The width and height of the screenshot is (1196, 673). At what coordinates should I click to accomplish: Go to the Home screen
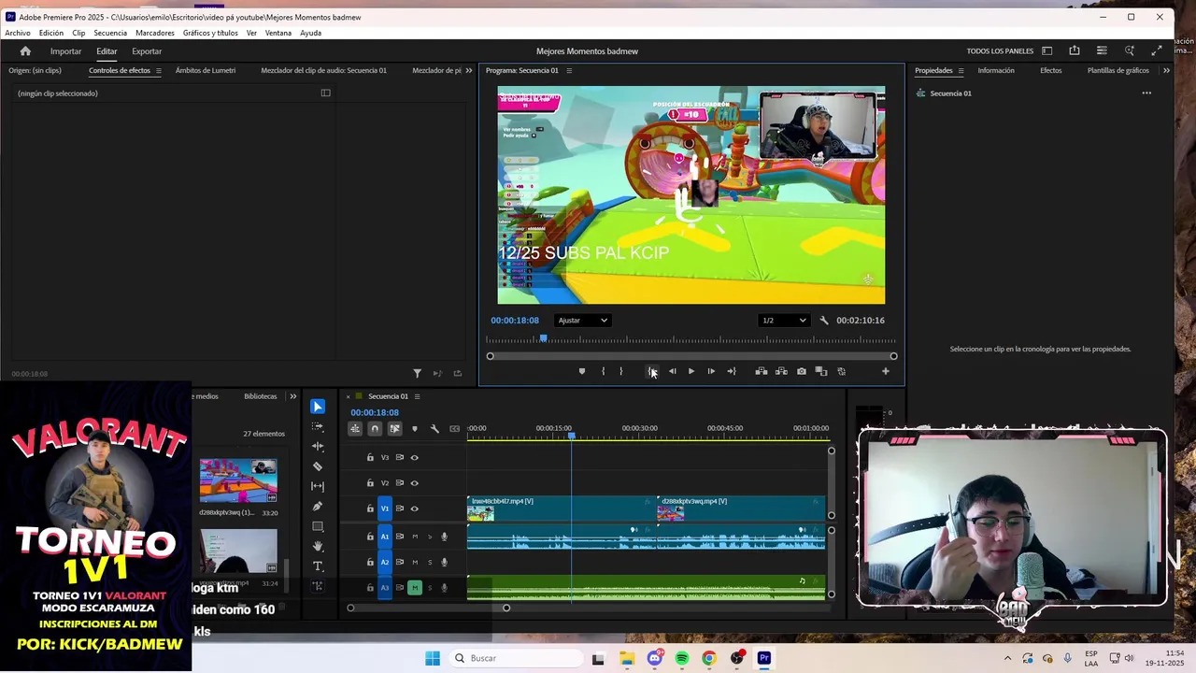coord(25,51)
